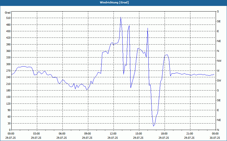Viewport: 227px width, 141px height.
Task: Click the 180 degree axis value
Action: point(9,91)
